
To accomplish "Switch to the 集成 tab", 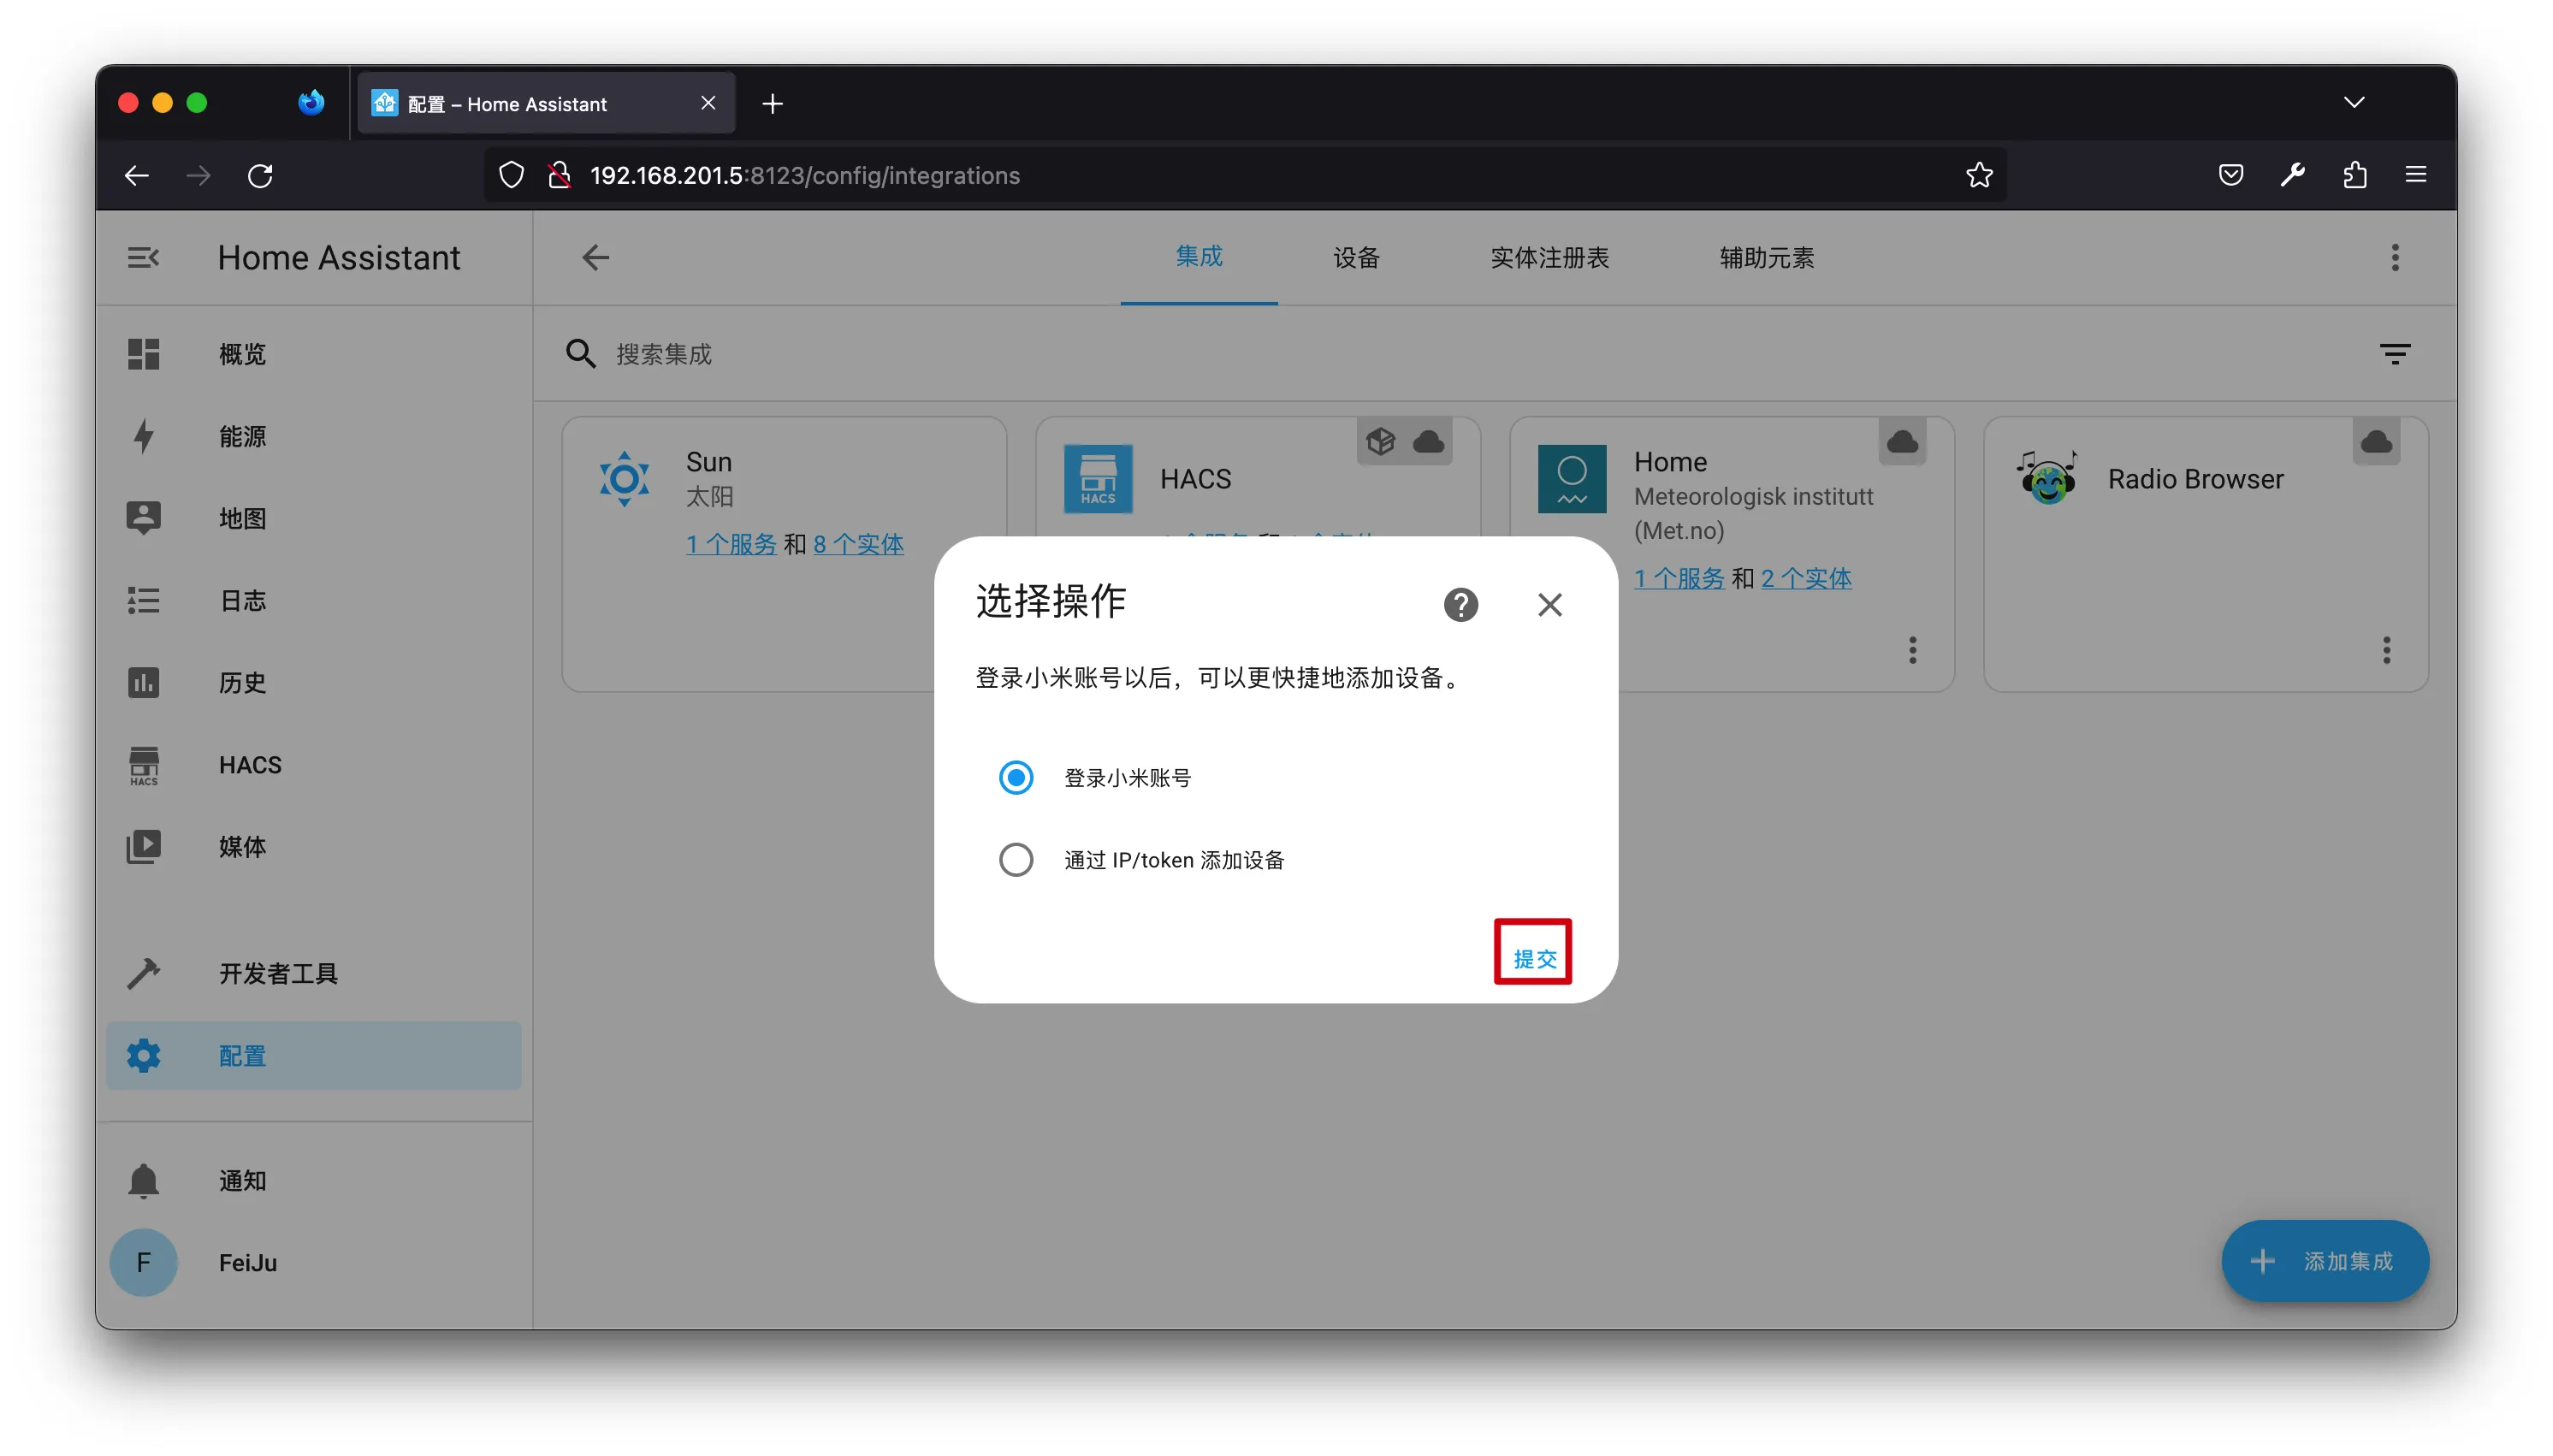I will coord(1198,257).
